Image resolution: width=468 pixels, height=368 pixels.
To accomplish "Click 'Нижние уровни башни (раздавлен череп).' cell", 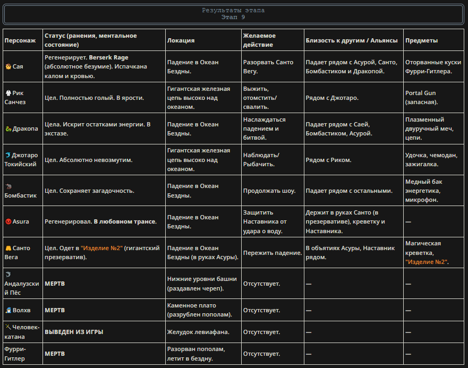I will [x=203, y=284].
